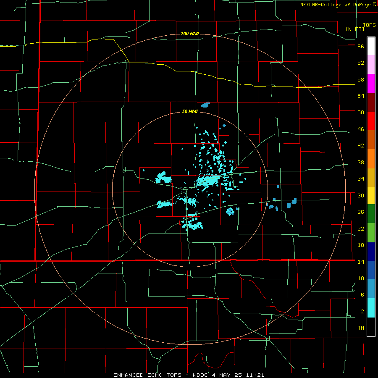Image resolution: width=378 pixels, height=378 pixels.
Task: Click the 38 legend value
Action: 361,162
